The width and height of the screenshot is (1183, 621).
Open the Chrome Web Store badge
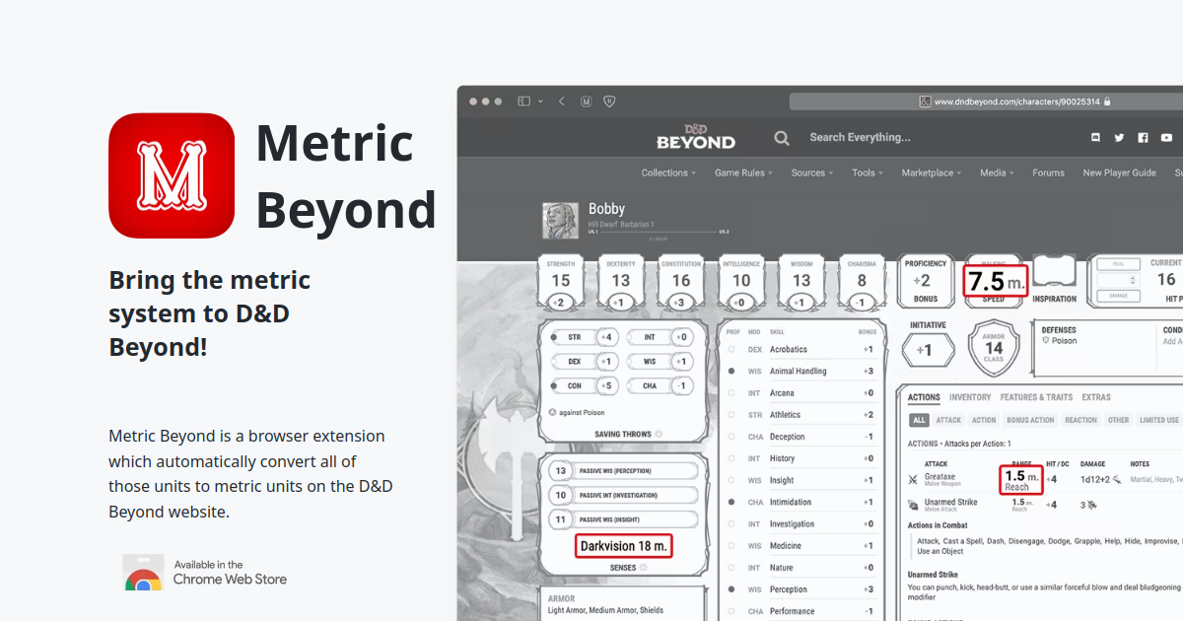click(205, 572)
